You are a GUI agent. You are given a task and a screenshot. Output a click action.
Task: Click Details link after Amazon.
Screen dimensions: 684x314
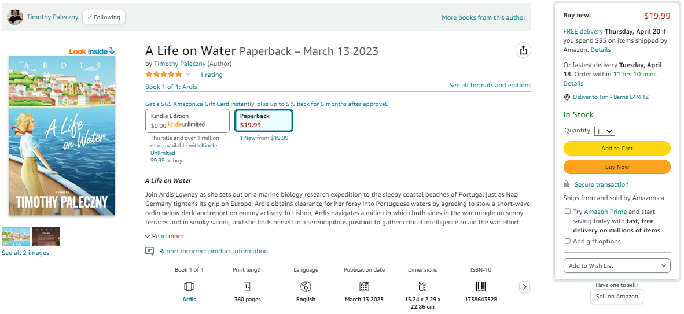(601, 50)
